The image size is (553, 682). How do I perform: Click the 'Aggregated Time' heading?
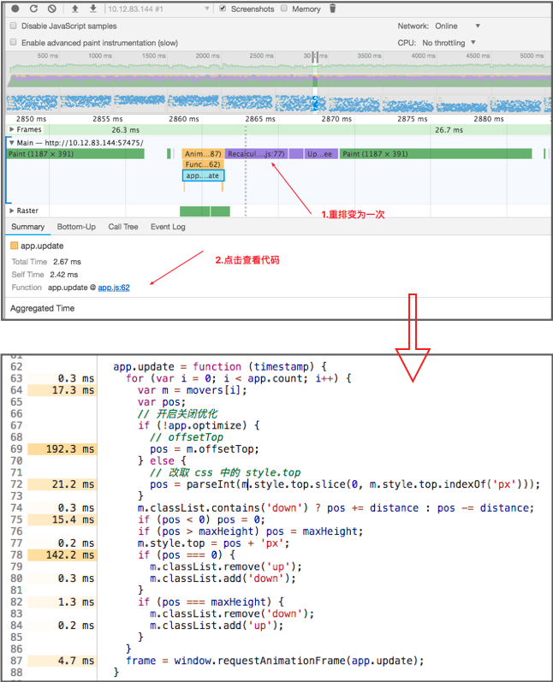pos(42,308)
